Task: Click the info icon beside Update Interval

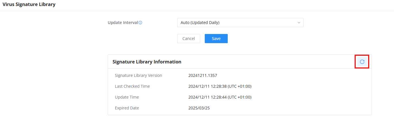Action: tap(140, 23)
